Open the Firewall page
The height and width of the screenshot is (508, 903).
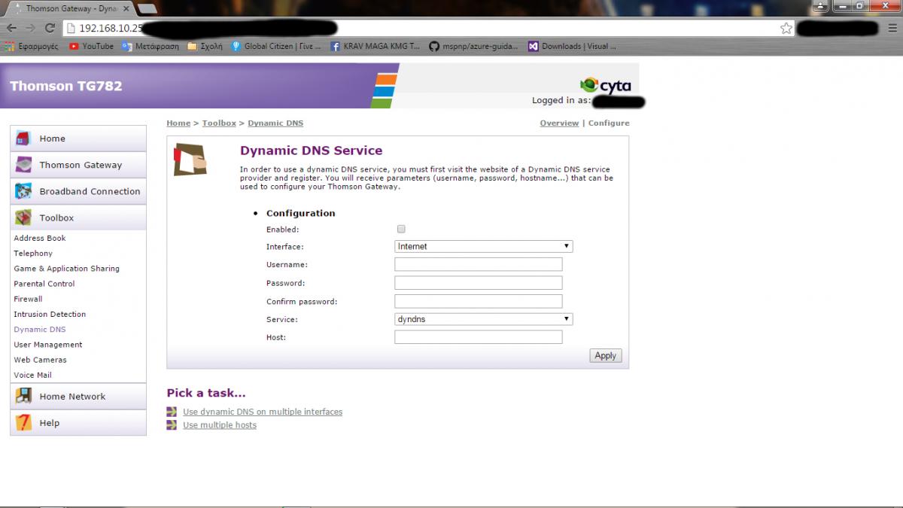point(28,299)
